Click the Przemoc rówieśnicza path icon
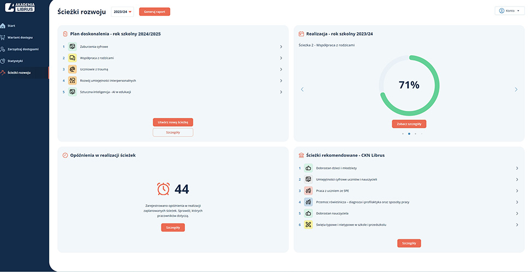532x272 pixels. point(308,202)
